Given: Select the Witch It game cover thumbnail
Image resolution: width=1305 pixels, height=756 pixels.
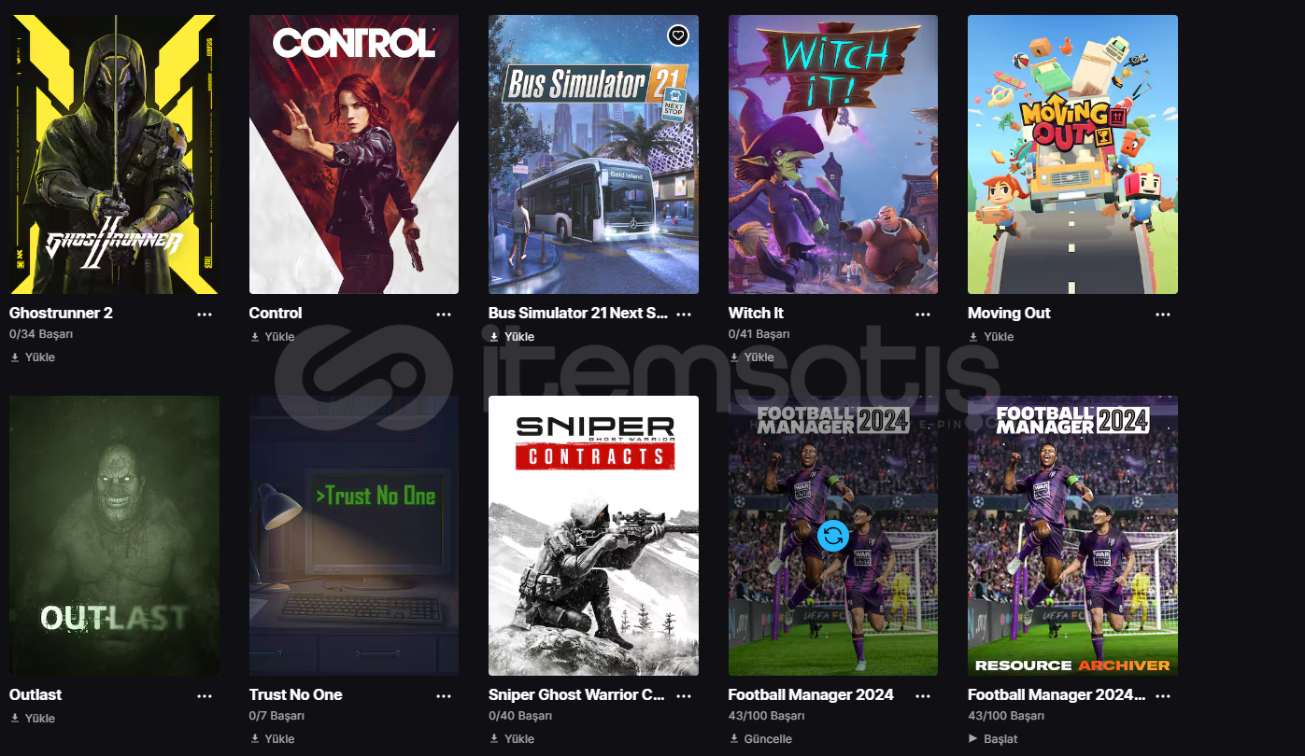Looking at the screenshot, I should pyautogui.click(x=833, y=154).
